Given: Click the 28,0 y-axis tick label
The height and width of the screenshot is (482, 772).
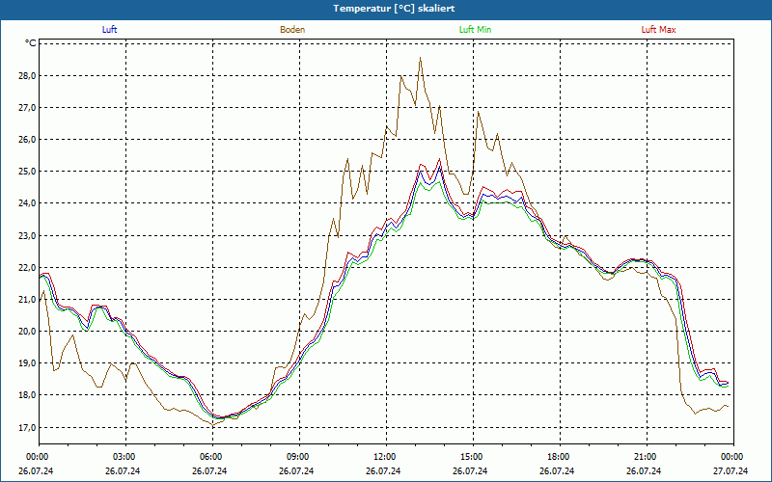Looking at the screenshot, I should tap(26, 75).
